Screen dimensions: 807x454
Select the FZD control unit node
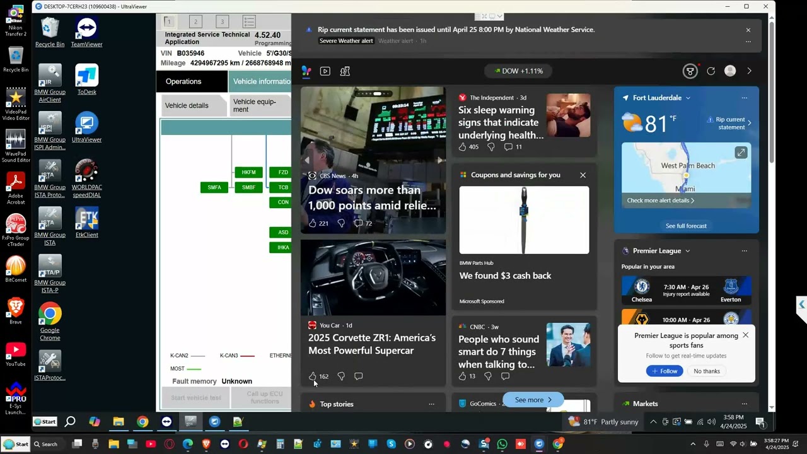click(281, 172)
